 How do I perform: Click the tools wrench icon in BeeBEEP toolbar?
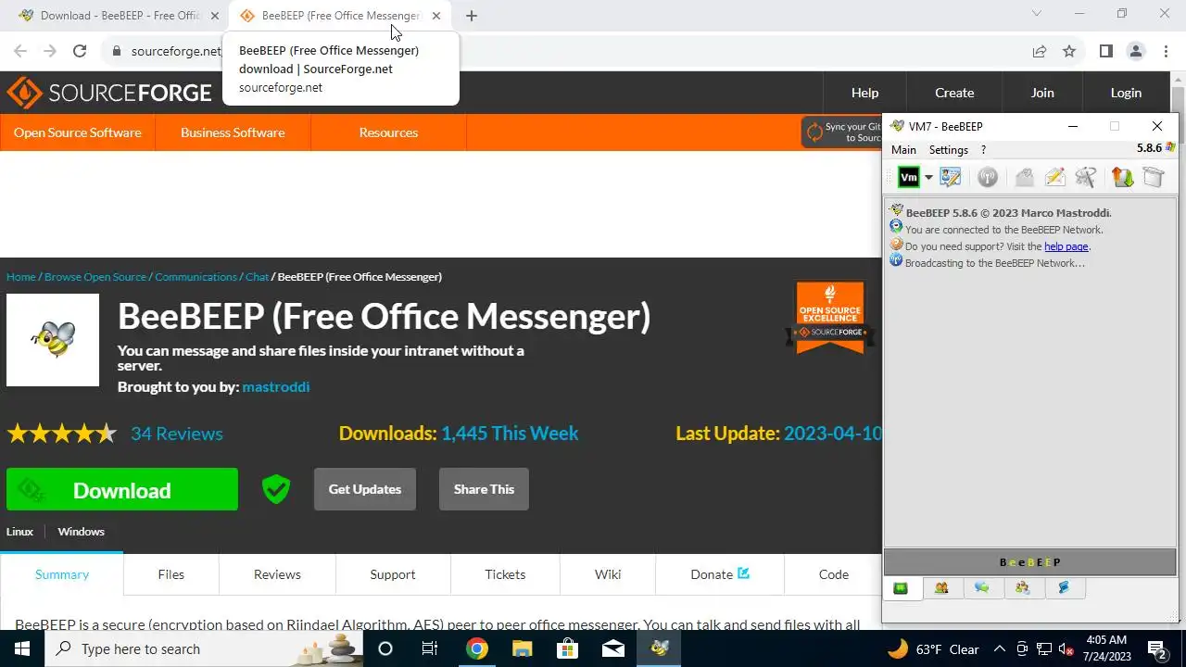pos(1086,177)
